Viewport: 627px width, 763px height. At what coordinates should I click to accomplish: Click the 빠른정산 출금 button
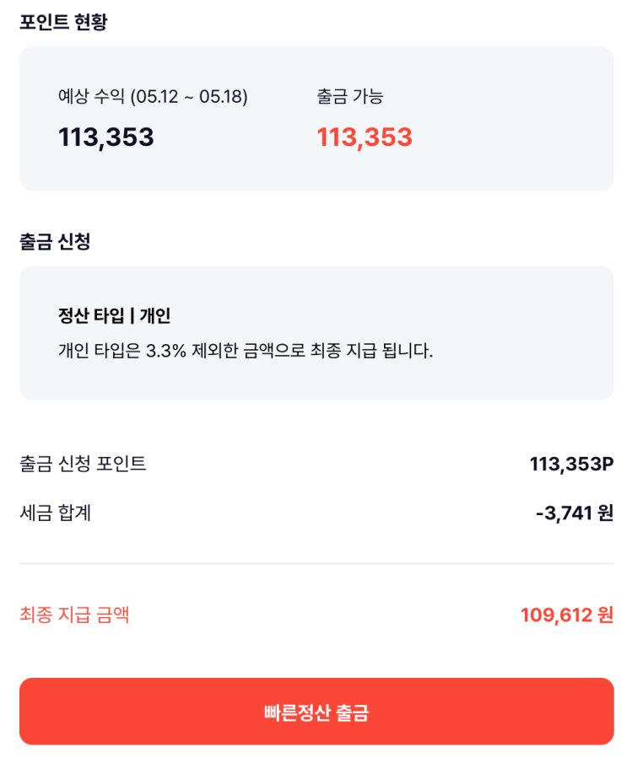pyautogui.click(x=316, y=712)
